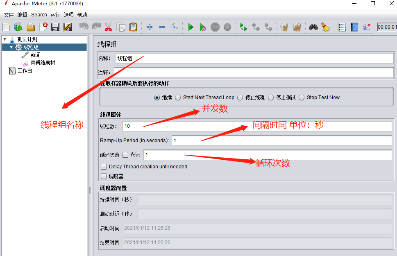The width and height of the screenshot is (397, 256).
Task: Click the Shutdown X icon
Action: coord(227,27)
